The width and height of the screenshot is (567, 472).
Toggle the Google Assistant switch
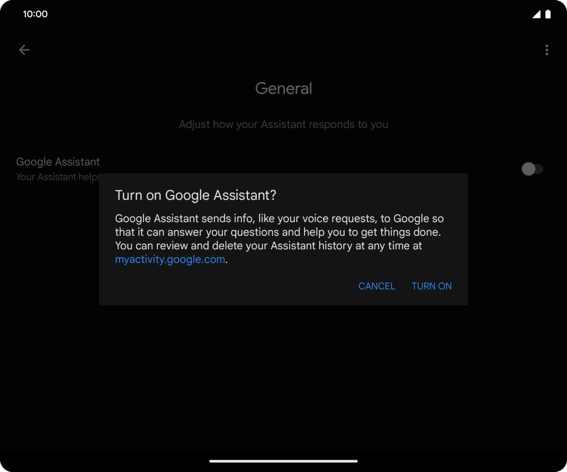(532, 169)
